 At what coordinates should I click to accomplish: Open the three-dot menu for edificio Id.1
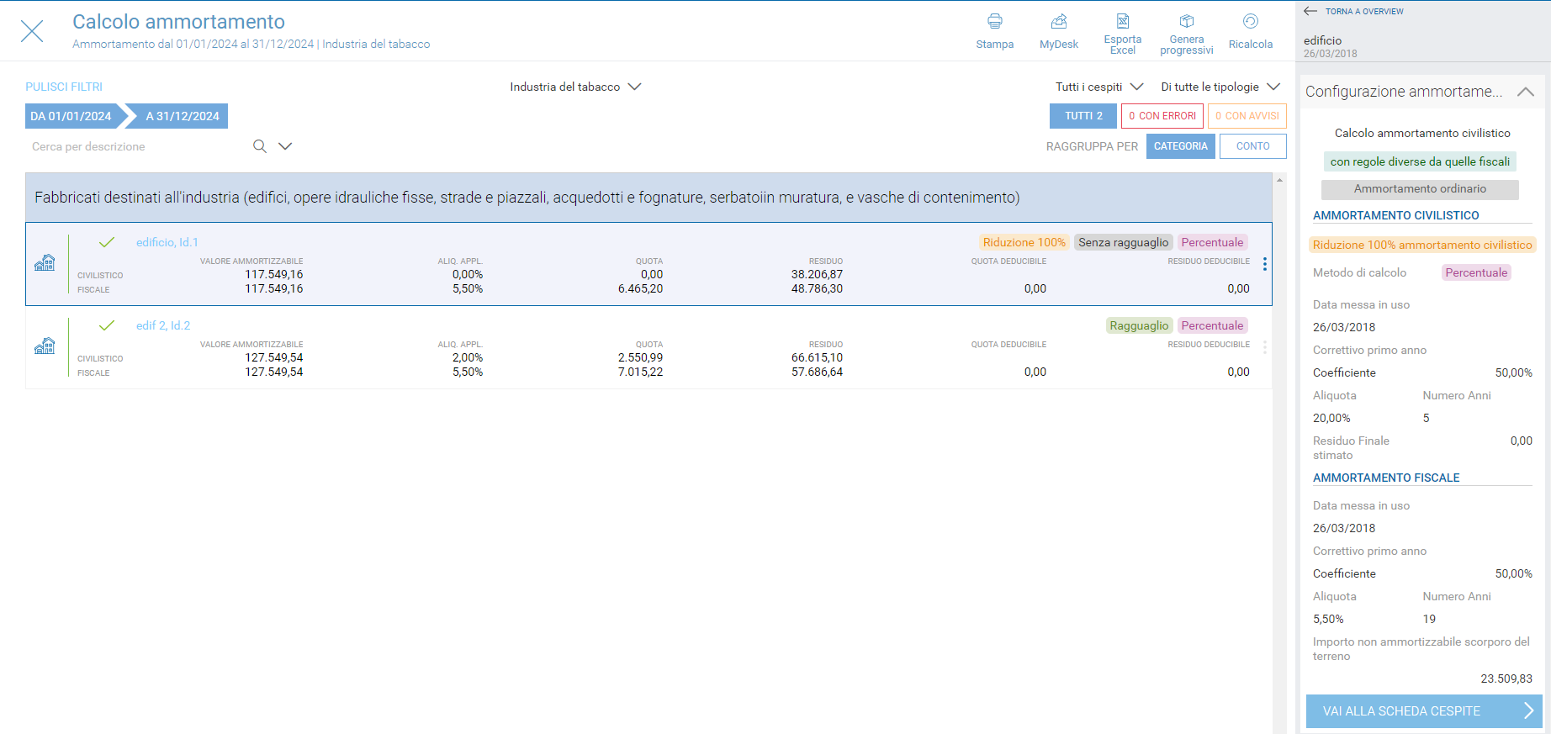coord(1264,264)
